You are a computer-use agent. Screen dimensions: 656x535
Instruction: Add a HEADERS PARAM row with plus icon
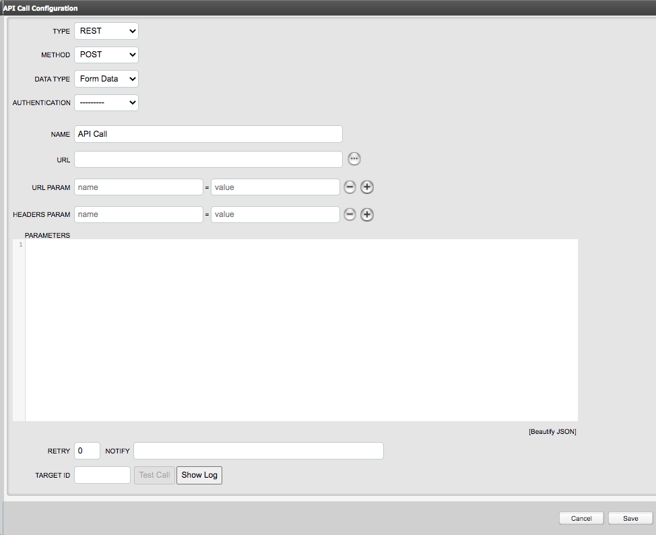point(367,214)
